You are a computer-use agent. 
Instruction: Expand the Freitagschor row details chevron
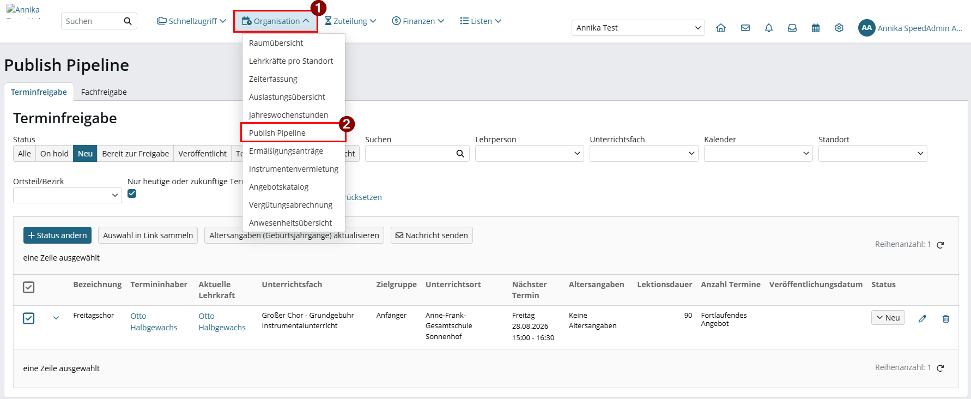coord(56,318)
